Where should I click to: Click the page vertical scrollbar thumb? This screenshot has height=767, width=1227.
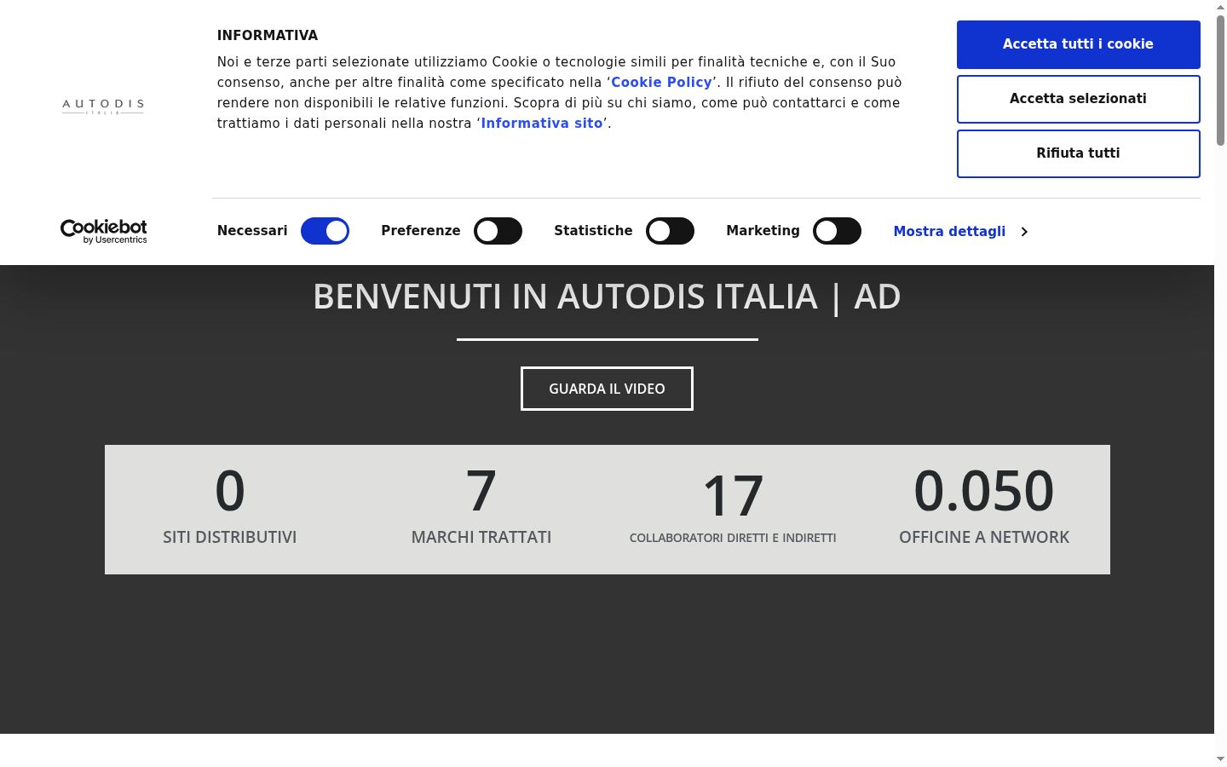(x=1220, y=79)
